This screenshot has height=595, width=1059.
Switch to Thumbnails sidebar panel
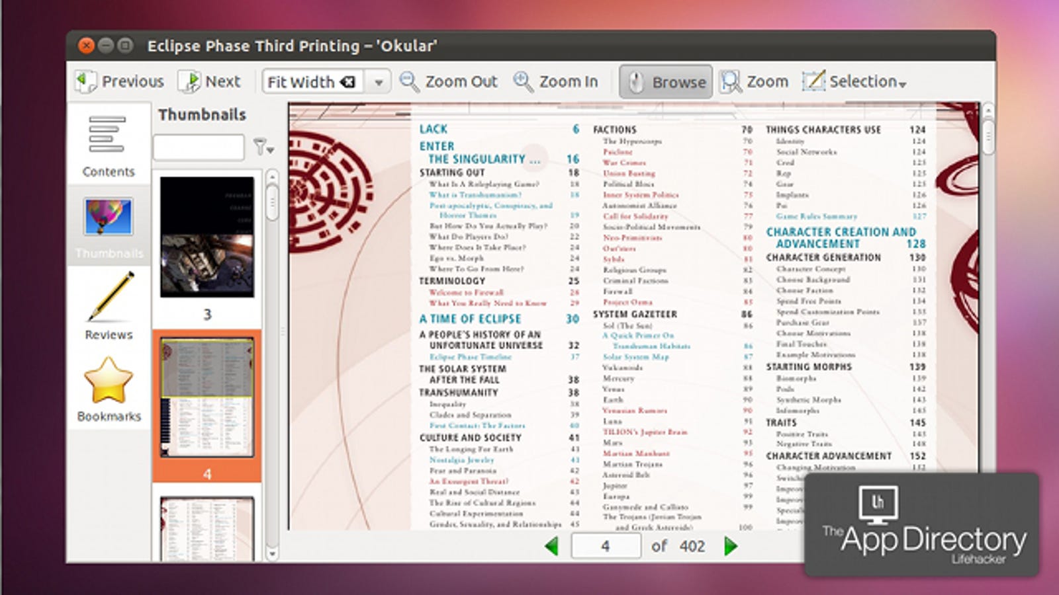pyautogui.click(x=109, y=227)
